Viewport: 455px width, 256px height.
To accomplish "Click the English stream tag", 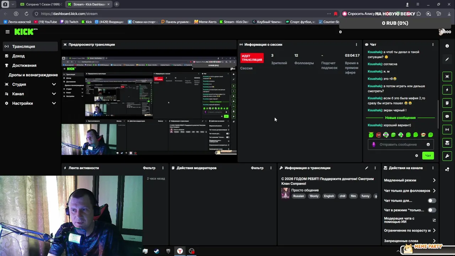I will pyautogui.click(x=329, y=196).
